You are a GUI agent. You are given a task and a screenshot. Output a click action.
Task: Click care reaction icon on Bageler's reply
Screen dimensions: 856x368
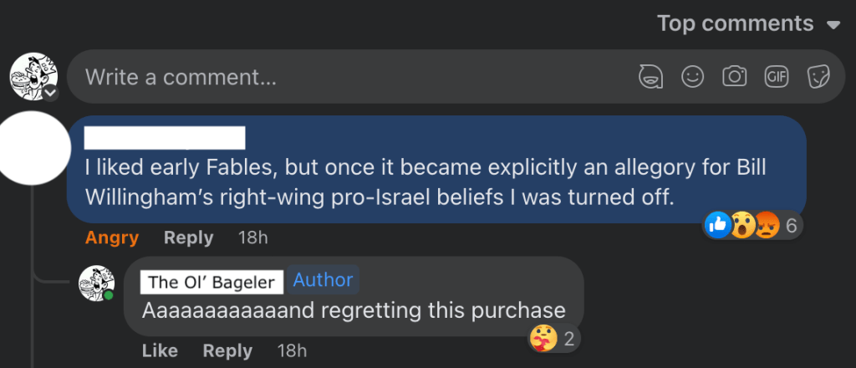(x=543, y=338)
